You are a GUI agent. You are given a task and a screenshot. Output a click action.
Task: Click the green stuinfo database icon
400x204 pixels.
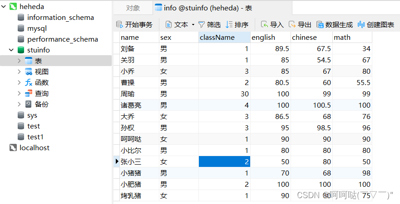point(21,50)
